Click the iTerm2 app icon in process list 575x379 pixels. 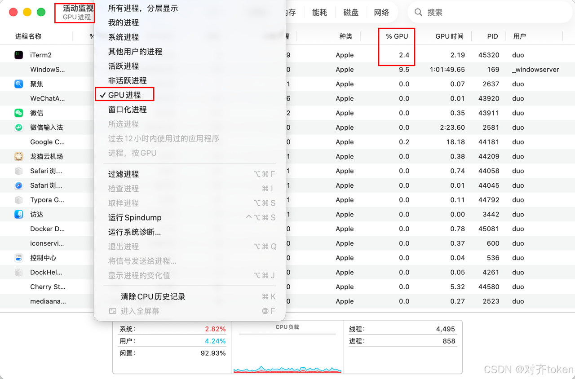coord(18,55)
